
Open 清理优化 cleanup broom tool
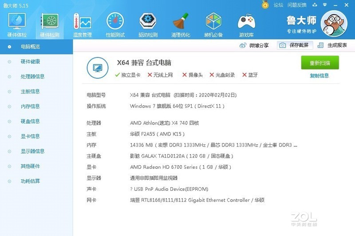(x=181, y=25)
